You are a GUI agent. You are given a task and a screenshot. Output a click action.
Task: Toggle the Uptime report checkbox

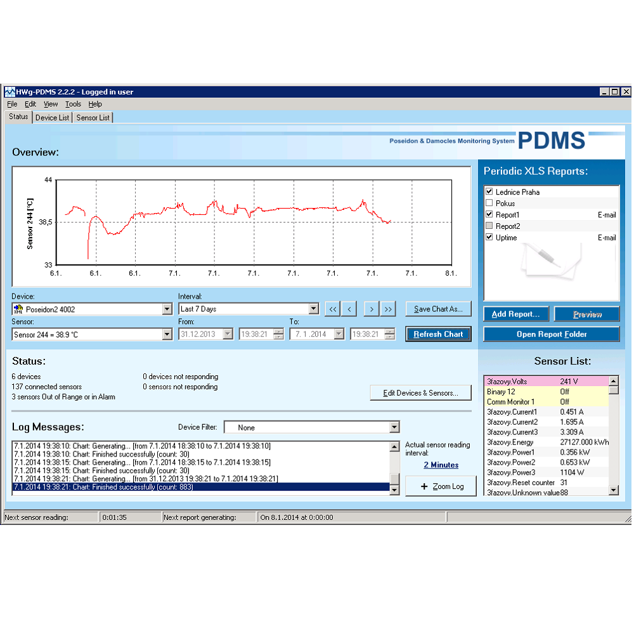pos(489,237)
